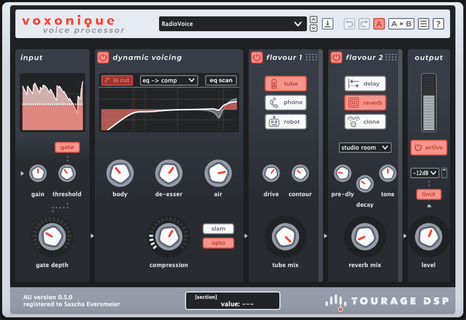This screenshot has height=320, width=466.
Task: Select the clone effect button
Action: pyautogui.click(x=365, y=122)
